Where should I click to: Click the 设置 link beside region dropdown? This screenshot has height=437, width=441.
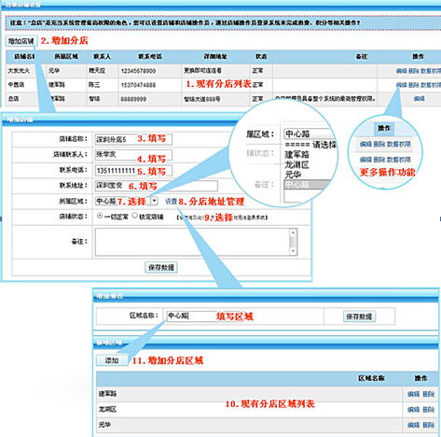[171, 202]
